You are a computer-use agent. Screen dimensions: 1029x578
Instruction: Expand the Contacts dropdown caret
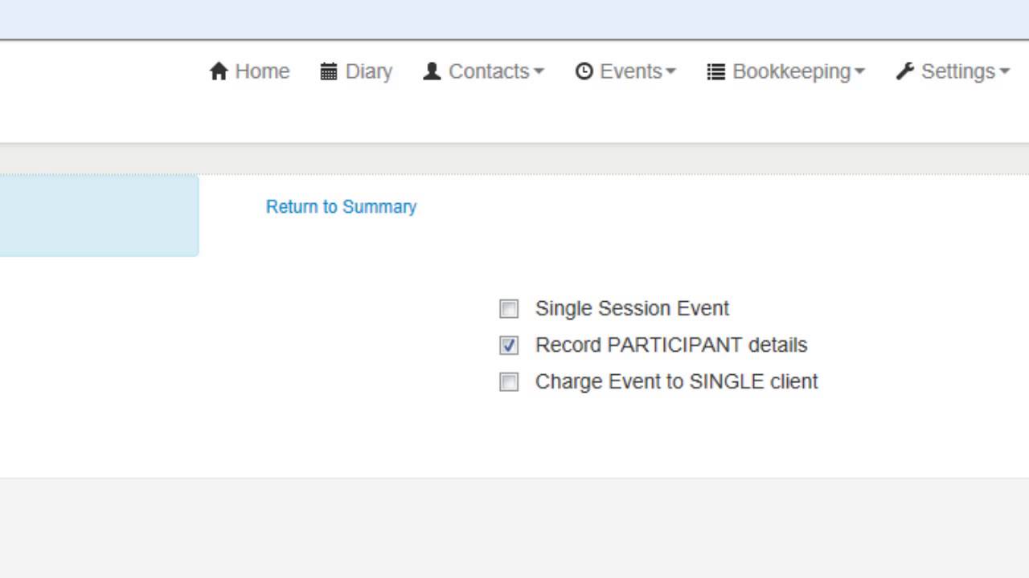click(539, 71)
